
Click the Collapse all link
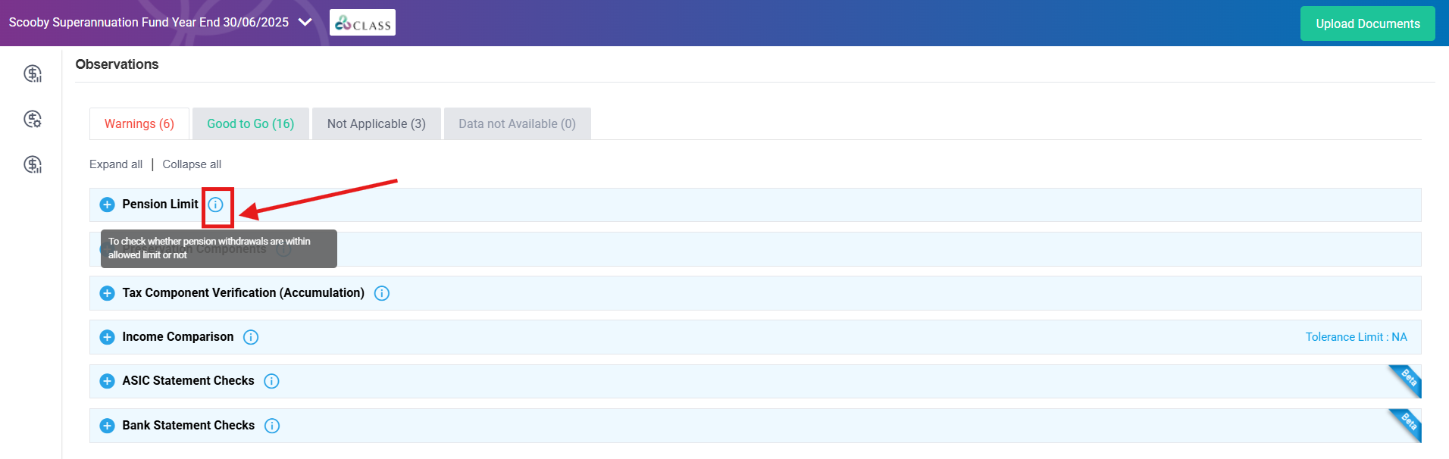coord(192,164)
